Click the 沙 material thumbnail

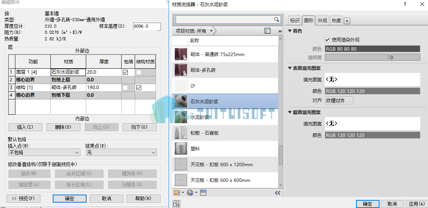[x=181, y=86]
